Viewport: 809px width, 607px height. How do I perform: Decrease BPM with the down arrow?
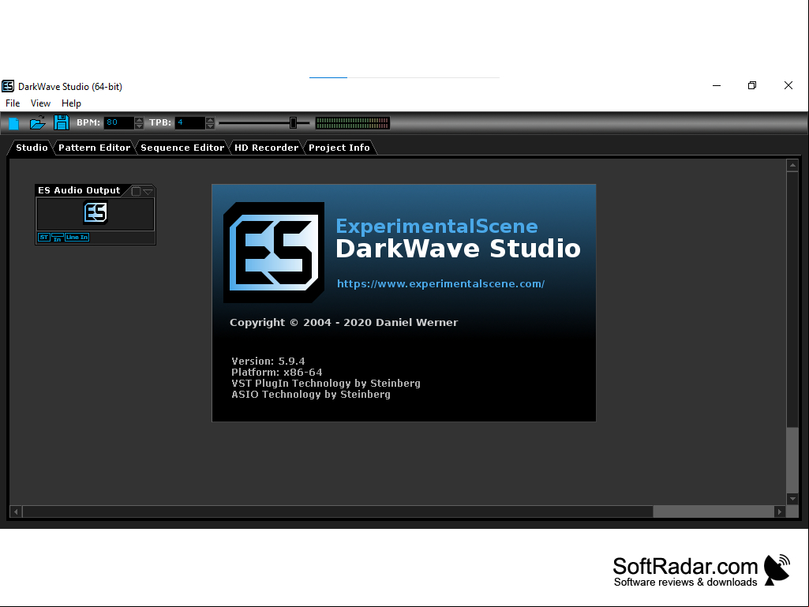pos(139,126)
